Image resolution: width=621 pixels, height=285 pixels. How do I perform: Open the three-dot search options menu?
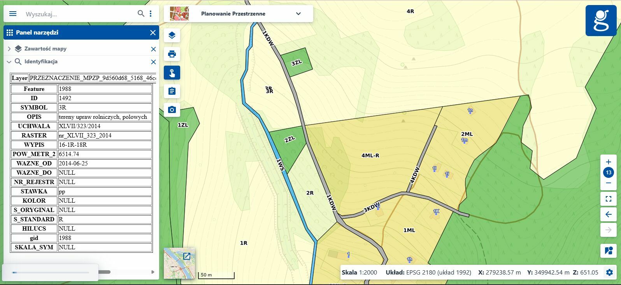pos(151,14)
